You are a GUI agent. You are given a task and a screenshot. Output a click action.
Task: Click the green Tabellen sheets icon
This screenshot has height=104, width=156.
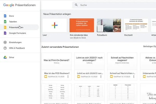(5, 22)
